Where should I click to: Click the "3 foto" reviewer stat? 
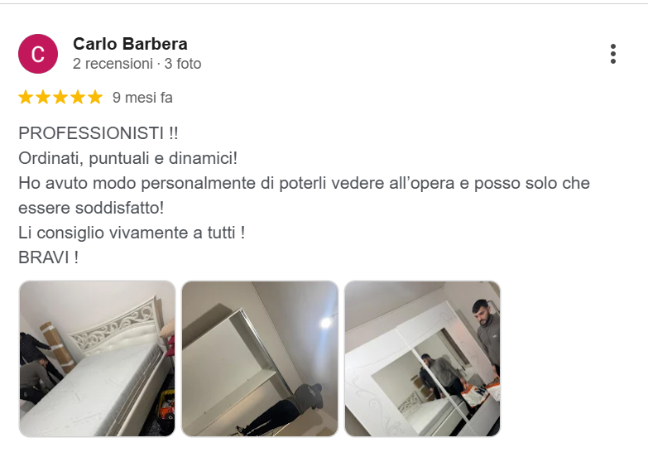(183, 64)
